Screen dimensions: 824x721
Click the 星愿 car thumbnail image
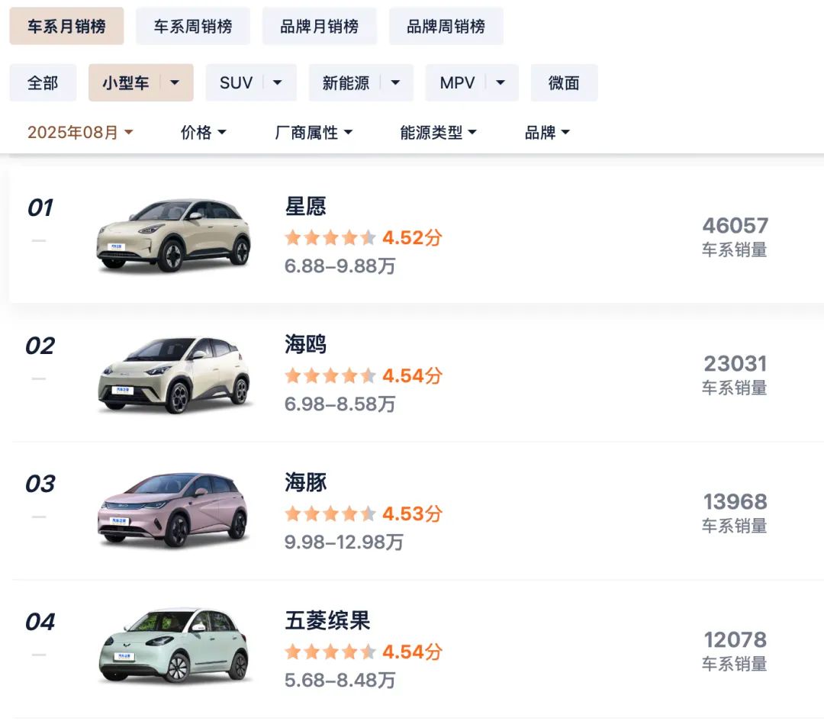tap(174, 235)
